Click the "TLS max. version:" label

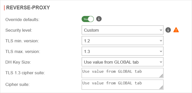(x=23, y=52)
